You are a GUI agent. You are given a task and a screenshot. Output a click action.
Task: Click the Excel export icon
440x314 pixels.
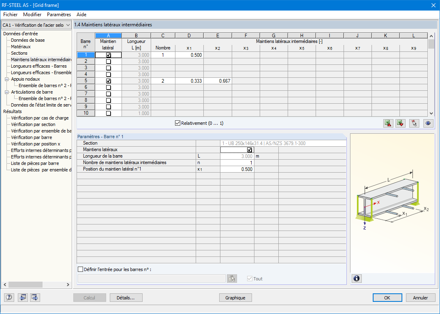click(x=388, y=123)
